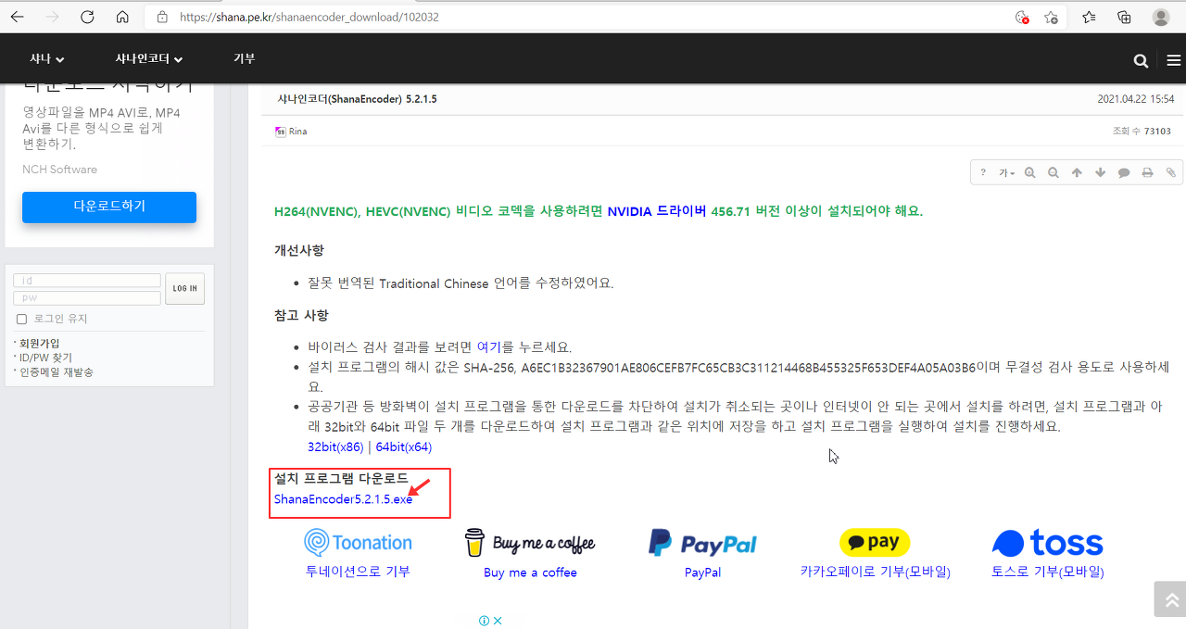Expand the 샤나 menu dropdown
The width and height of the screenshot is (1186, 629).
47,58
